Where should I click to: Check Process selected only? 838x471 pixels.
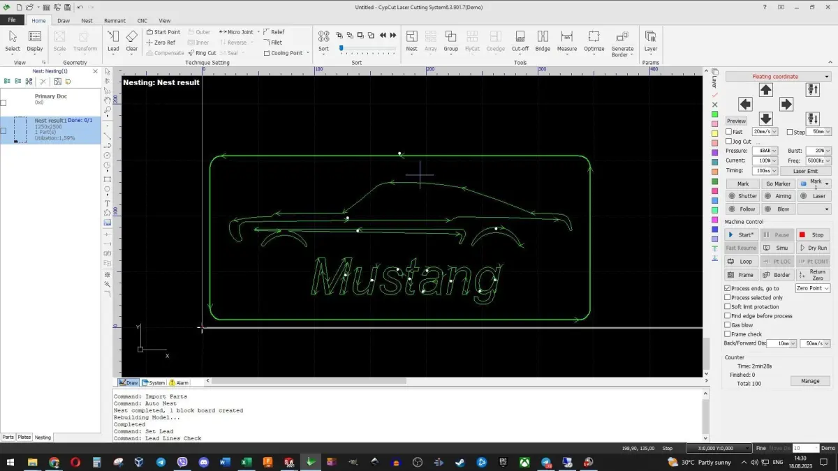[728, 297]
